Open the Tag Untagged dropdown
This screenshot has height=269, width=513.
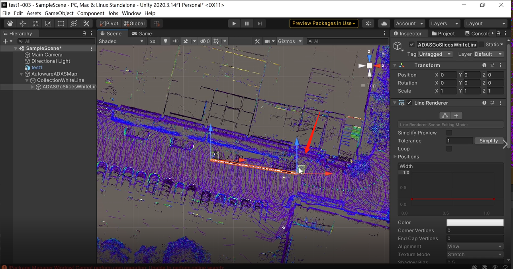pyautogui.click(x=435, y=54)
